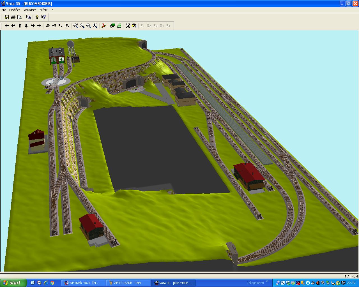
Task: Click the Copy icon in toolbar
Action: tap(28, 17)
